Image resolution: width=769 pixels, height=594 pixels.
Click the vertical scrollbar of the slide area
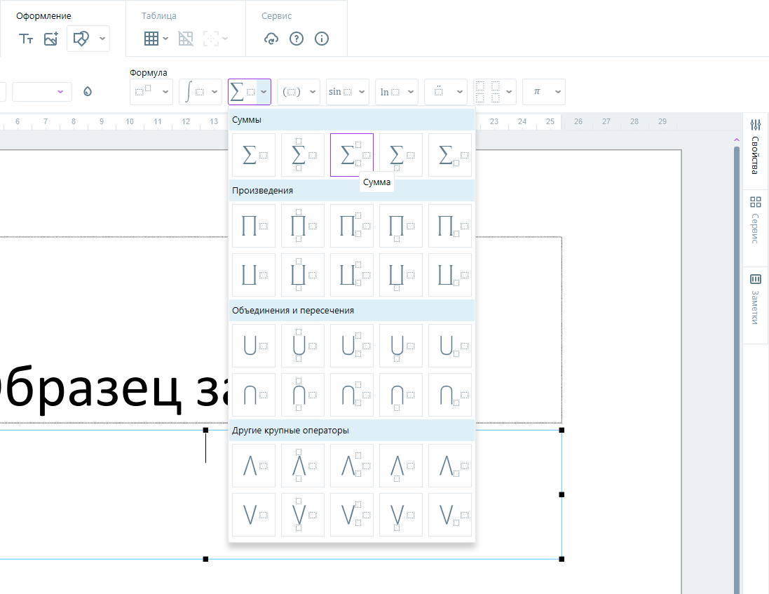pyautogui.click(x=737, y=351)
